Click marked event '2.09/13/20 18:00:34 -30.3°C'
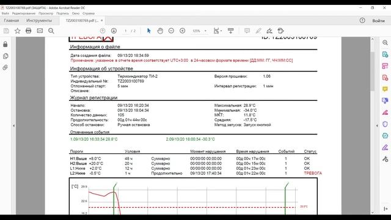The width and height of the screenshot is (391, 220). coord(190,139)
